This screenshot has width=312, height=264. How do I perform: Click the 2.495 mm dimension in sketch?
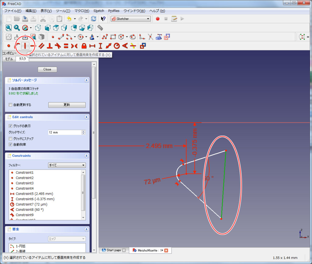point(159,146)
